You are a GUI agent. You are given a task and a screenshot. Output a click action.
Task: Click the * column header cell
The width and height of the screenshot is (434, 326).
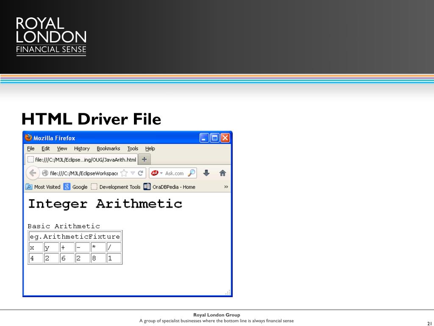pos(98,247)
